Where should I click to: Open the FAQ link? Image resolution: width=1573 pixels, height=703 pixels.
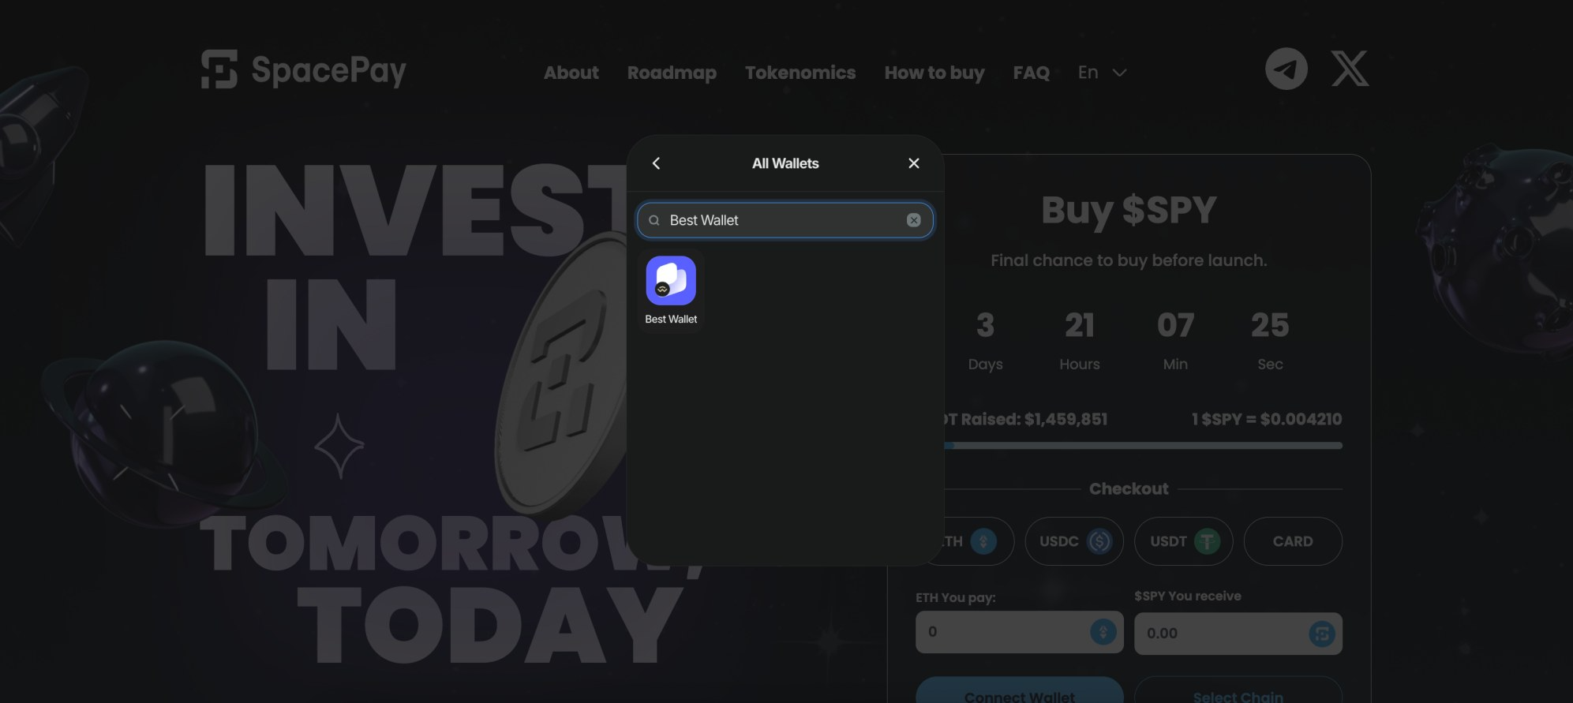tap(1032, 73)
